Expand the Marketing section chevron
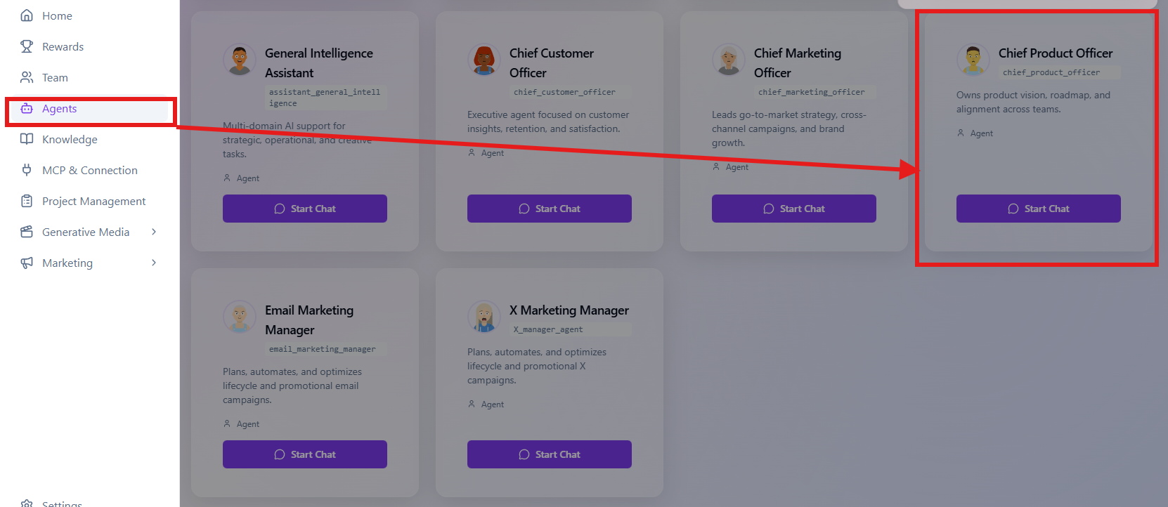This screenshot has height=507, width=1168. [154, 263]
